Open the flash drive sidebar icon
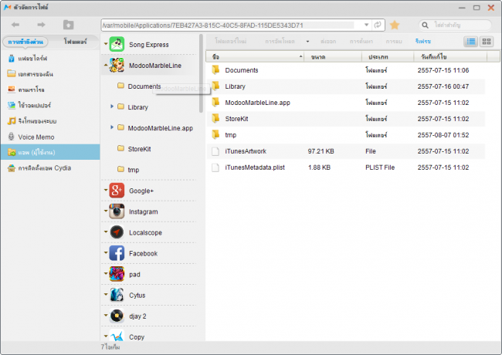Image resolution: width=502 pixels, height=355 pixels. 12,58
